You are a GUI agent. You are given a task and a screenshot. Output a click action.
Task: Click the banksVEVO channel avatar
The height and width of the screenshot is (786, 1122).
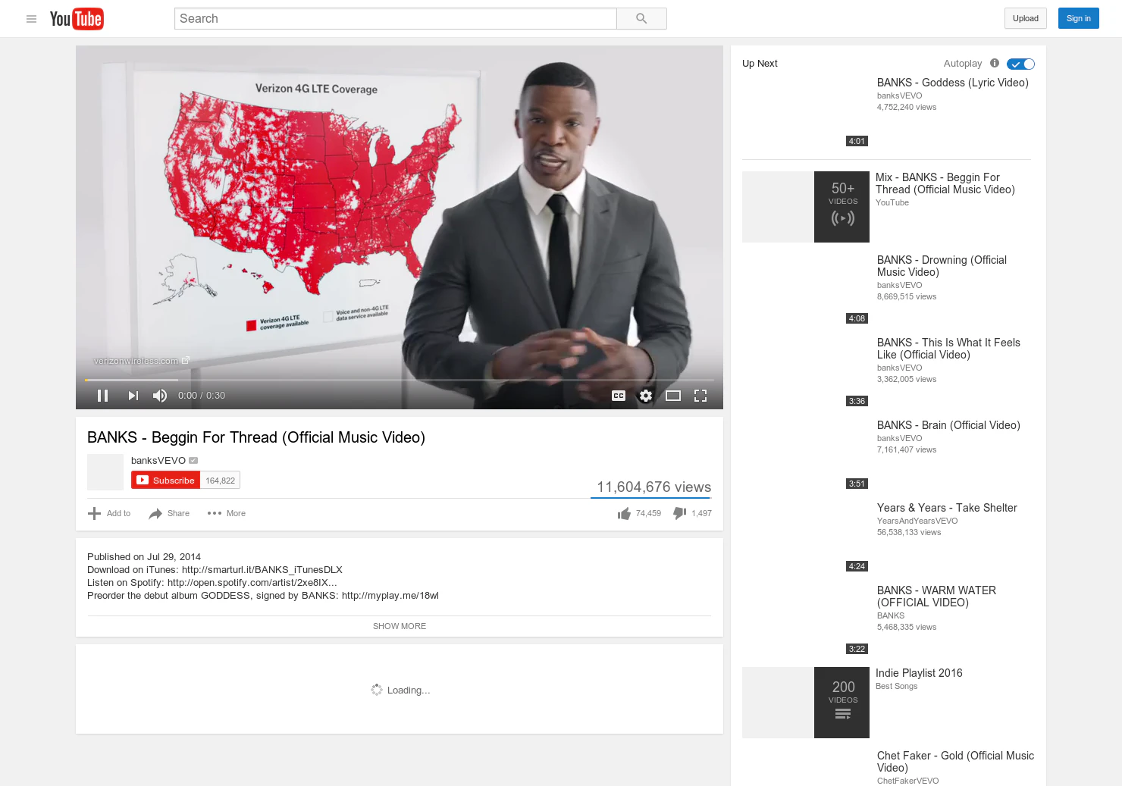[x=105, y=472]
